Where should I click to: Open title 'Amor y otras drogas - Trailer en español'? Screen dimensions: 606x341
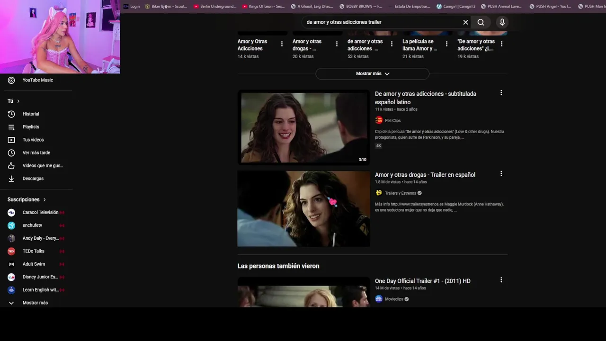point(425,175)
